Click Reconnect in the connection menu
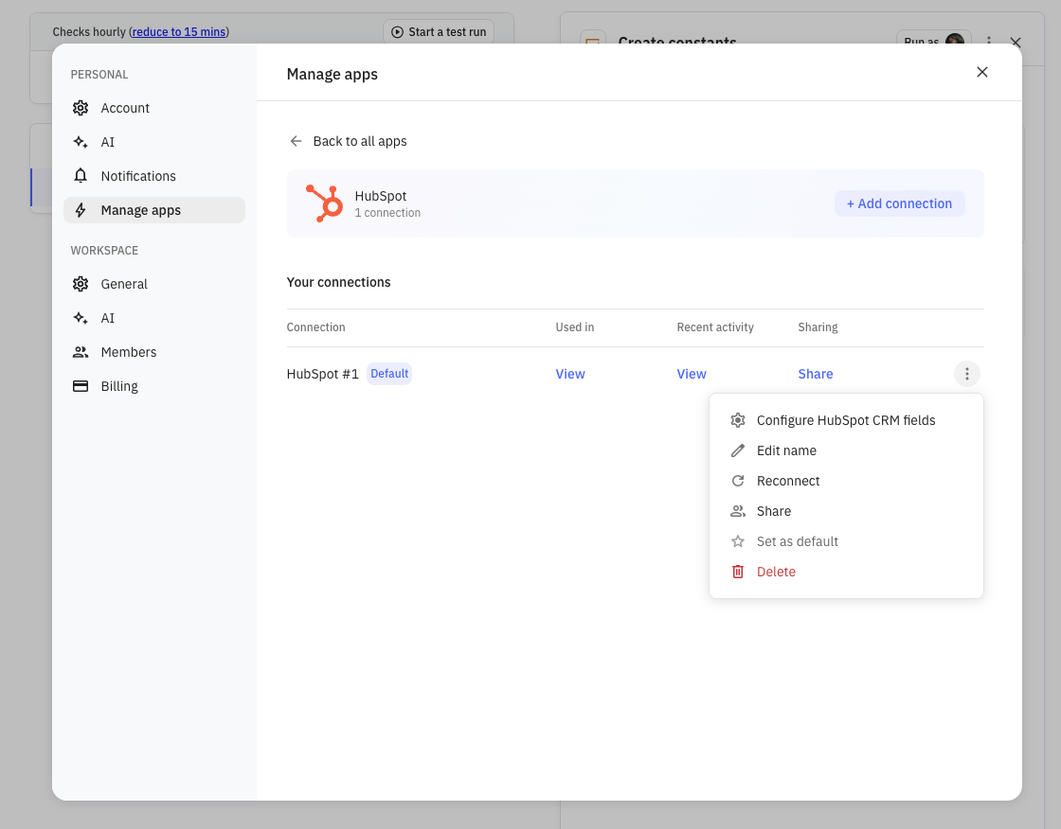This screenshot has width=1061, height=829. (x=787, y=481)
